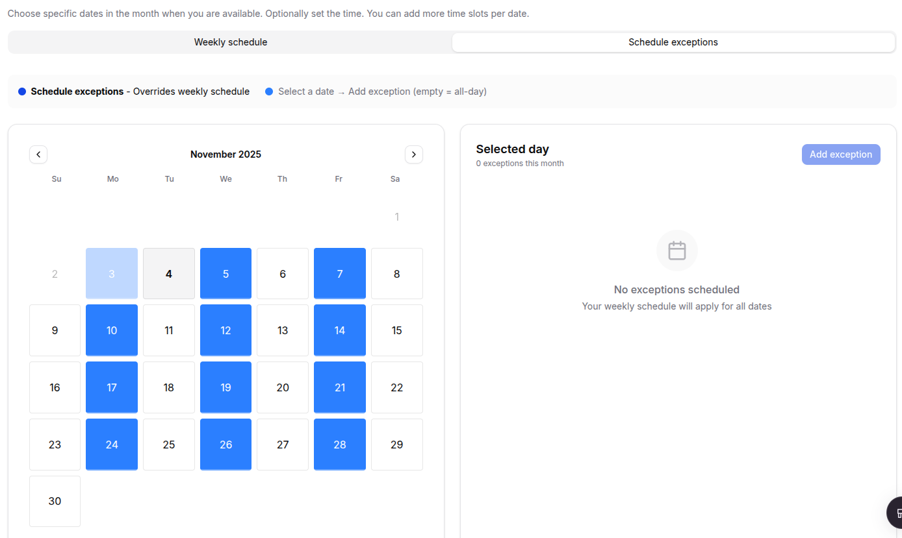Click the Su weekday column header
This screenshot has width=902, height=538.
(x=56, y=178)
